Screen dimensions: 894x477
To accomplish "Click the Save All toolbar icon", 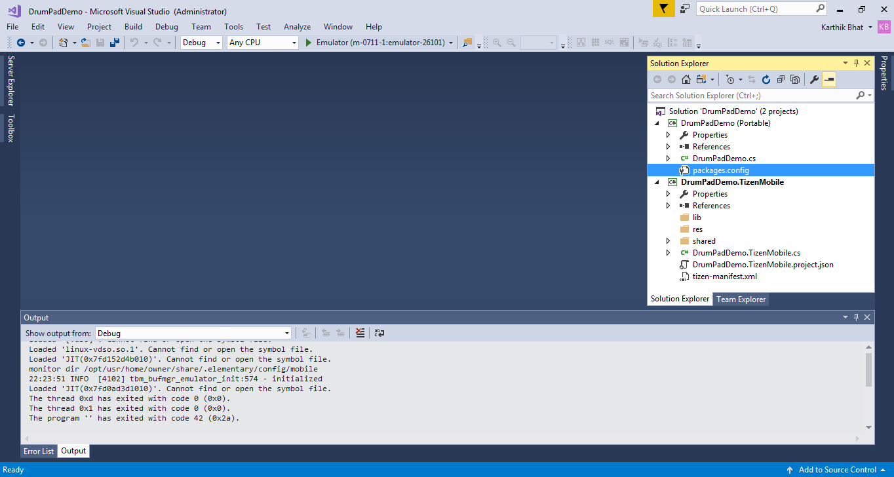I will pyautogui.click(x=115, y=43).
